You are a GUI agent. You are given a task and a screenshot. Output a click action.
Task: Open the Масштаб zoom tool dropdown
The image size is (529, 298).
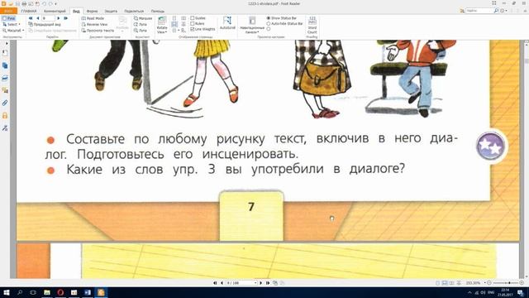click(x=13, y=31)
